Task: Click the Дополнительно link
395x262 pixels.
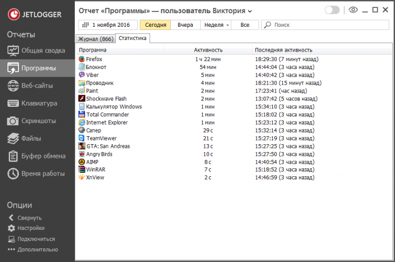Action: point(37,249)
